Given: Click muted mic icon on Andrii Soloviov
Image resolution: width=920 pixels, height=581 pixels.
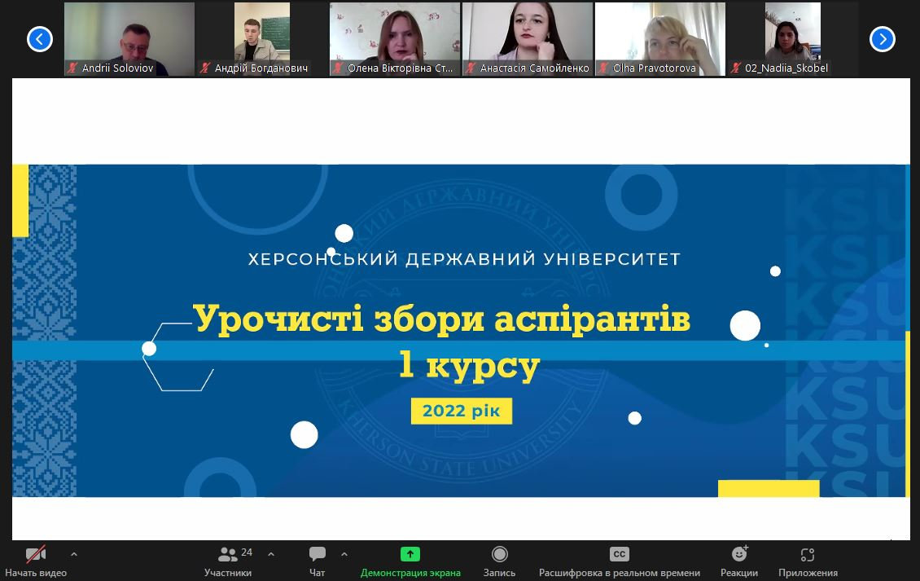Looking at the screenshot, I should pyautogui.click(x=72, y=68).
